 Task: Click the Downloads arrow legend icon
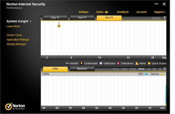coord(82,63)
